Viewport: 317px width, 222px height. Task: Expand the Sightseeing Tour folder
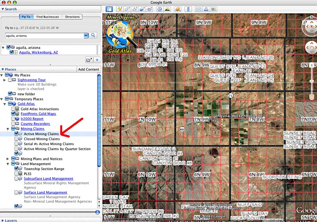[4, 80]
